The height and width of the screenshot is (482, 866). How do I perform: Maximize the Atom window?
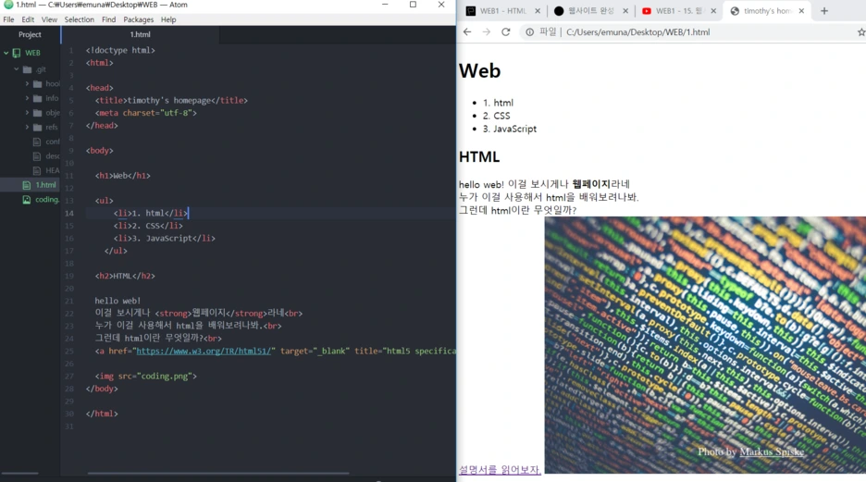413,5
